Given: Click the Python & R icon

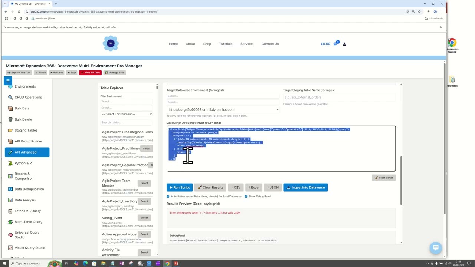Looking at the screenshot, I should 10,163.
